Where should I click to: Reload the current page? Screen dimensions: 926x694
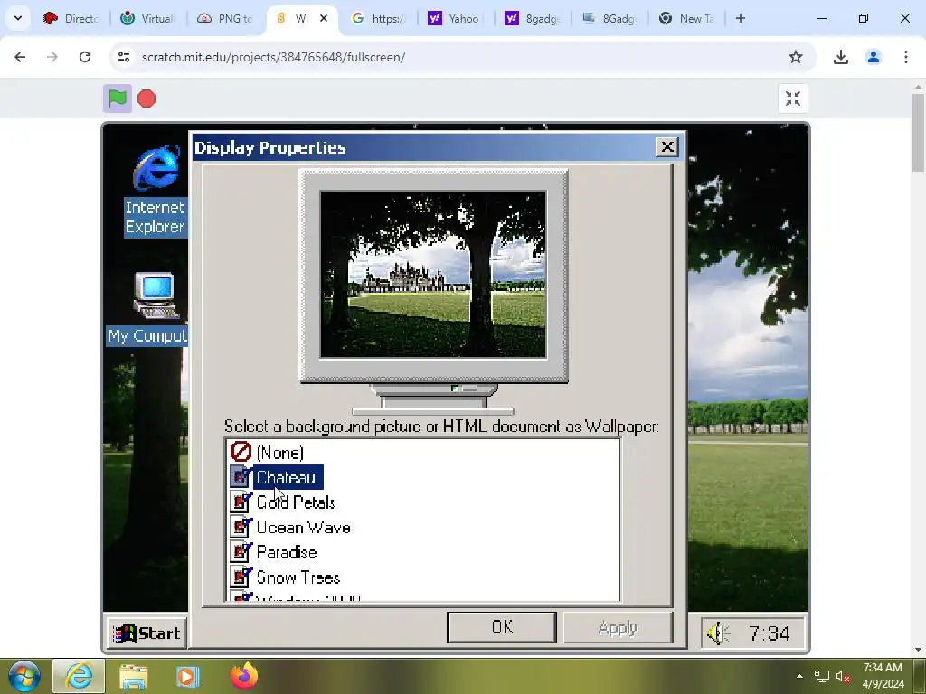(85, 57)
